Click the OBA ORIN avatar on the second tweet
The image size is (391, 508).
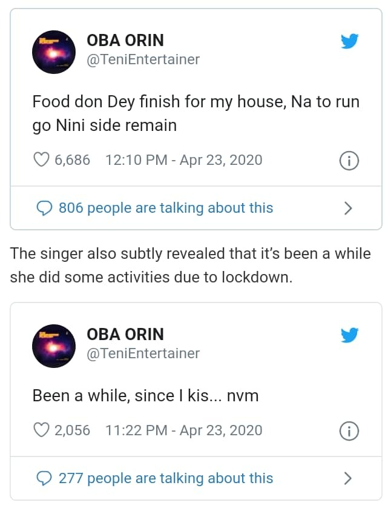[54, 346]
